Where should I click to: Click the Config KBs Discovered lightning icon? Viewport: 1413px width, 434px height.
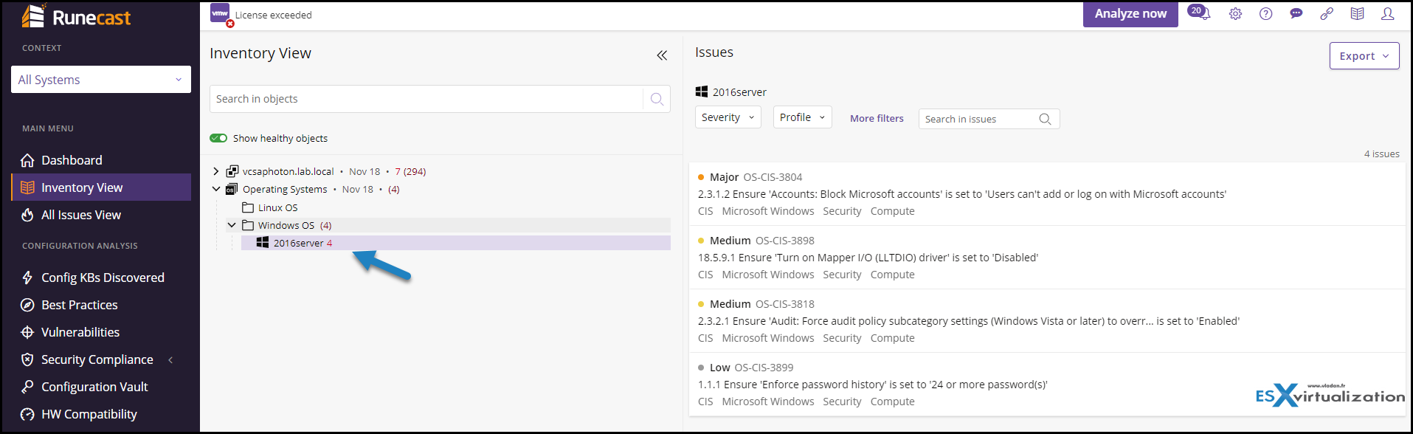tap(27, 278)
